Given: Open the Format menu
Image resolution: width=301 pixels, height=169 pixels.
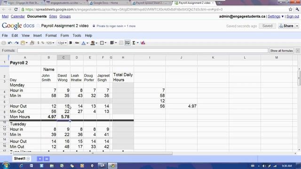Looking at the screenshot, I should point(51,36).
